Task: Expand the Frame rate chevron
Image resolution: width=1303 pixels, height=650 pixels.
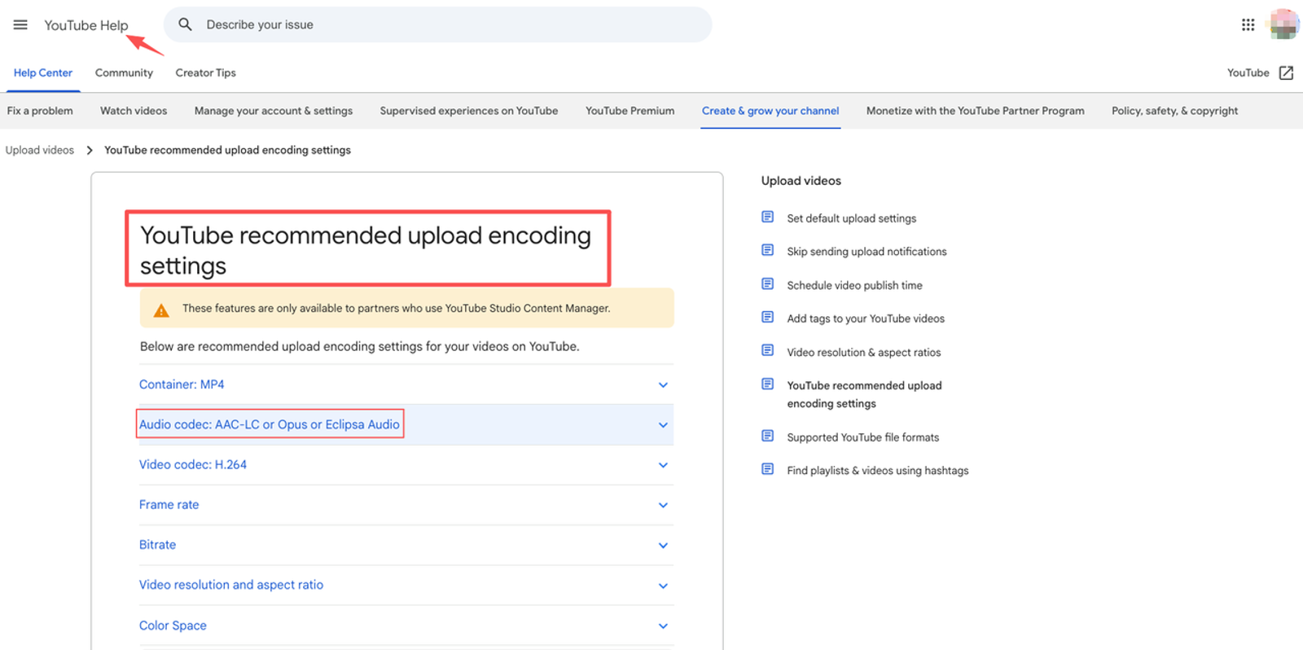Action: [663, 505]
